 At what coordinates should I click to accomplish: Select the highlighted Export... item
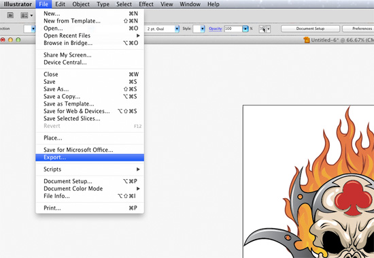90,157
